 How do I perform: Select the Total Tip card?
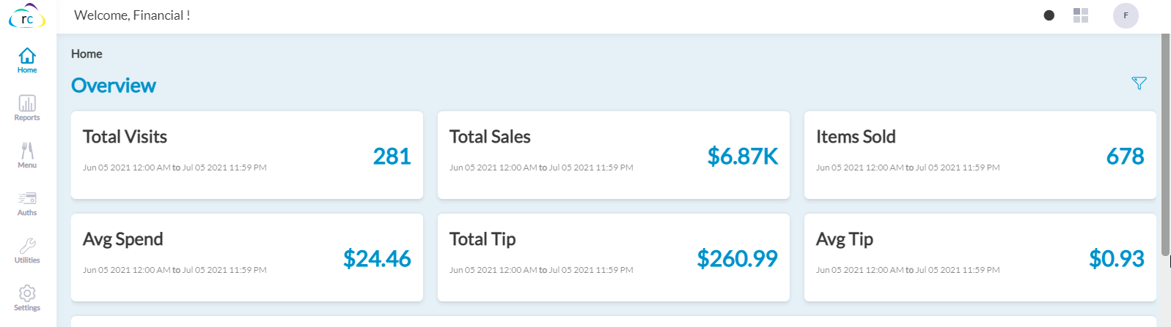point(614,258)
